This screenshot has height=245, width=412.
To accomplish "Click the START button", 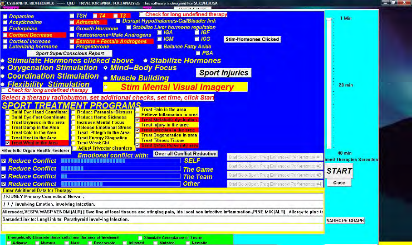I will coord(339,171).
